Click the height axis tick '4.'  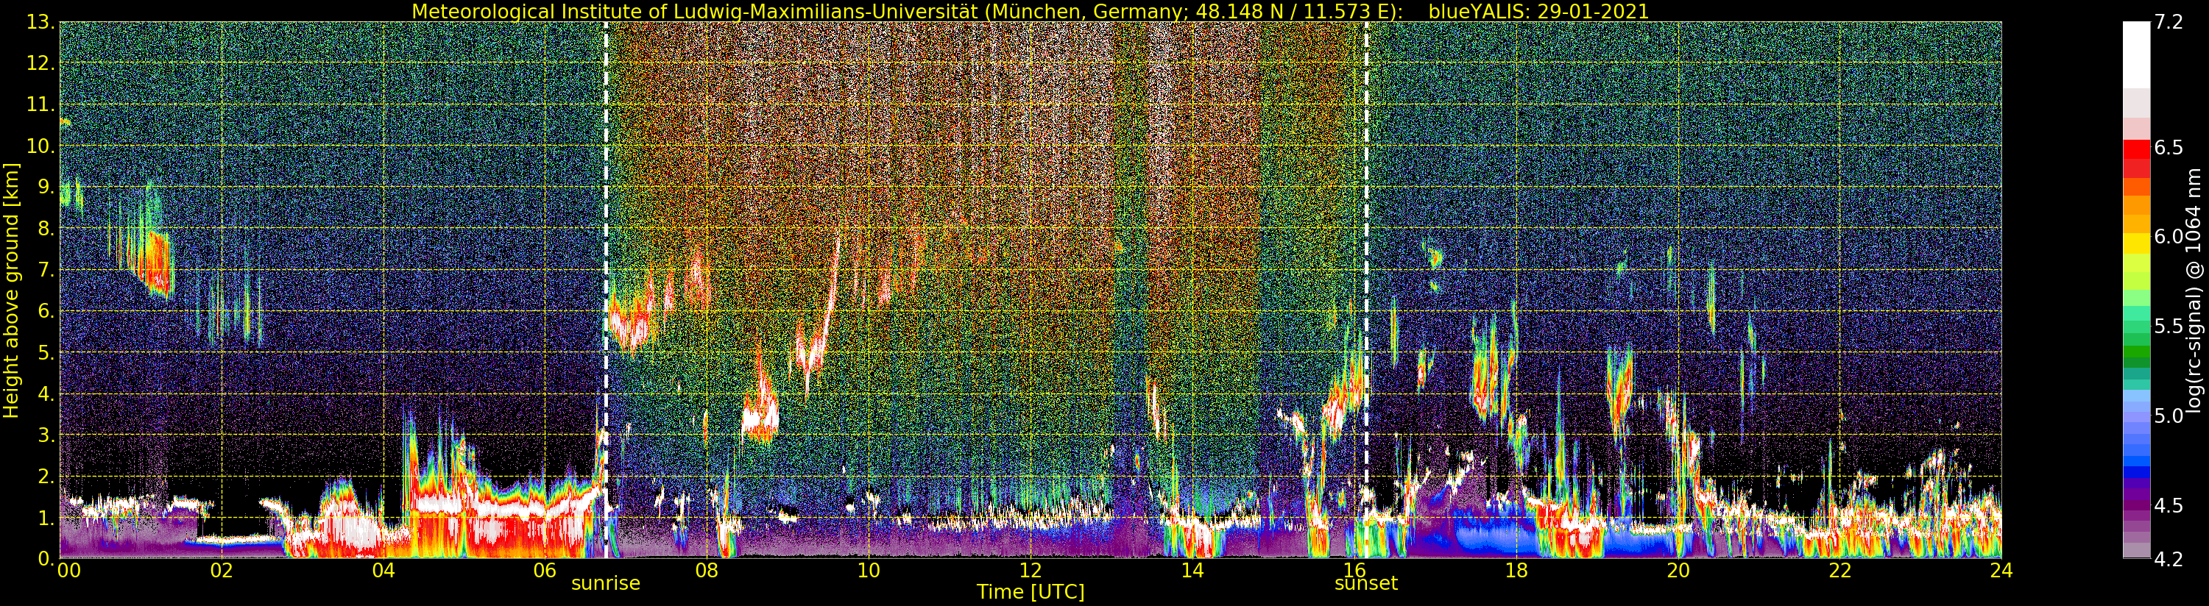(x=46, y=394)
